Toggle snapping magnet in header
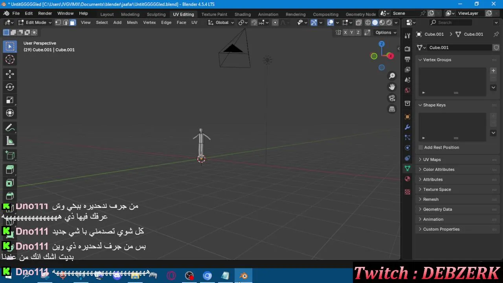The width and height of the screenshot is (503, 283). 254,22
